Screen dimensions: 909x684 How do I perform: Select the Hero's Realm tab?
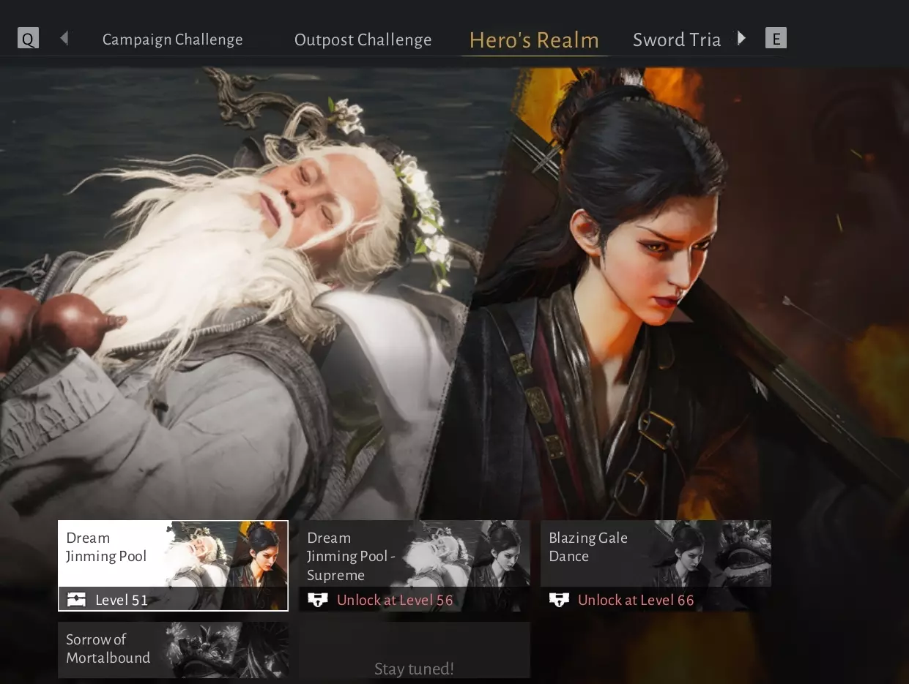pos(534,40)
